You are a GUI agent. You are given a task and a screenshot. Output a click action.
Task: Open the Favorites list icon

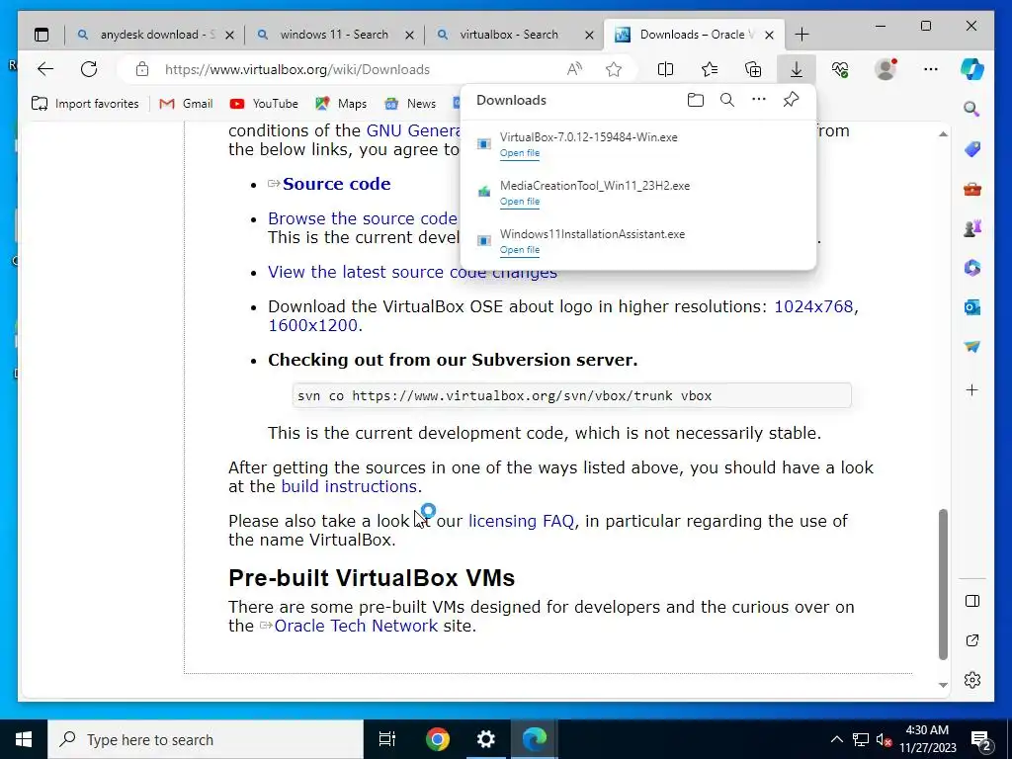click(710, 69)
